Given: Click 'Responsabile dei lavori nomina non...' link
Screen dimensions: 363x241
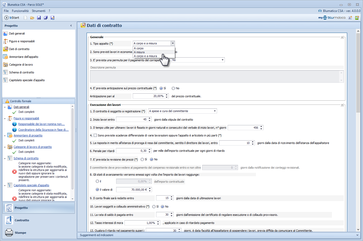Looking at the screenshot, I should tap(41, 124).
